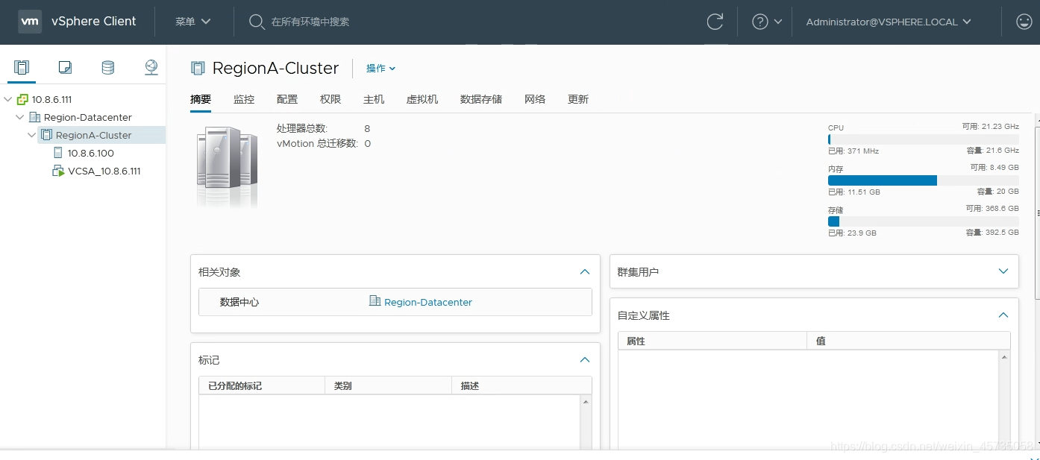Switch to VMs and Templates view icon
The image size is (1040, 460).
pyautogui.click(x=65, y=68)
